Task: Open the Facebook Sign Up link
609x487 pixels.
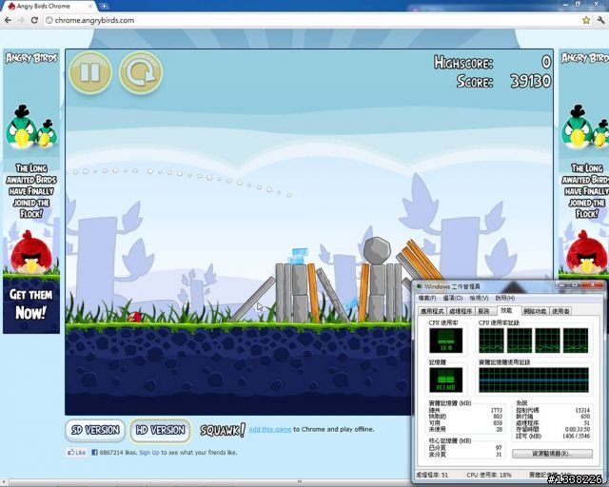Action: 149,453
